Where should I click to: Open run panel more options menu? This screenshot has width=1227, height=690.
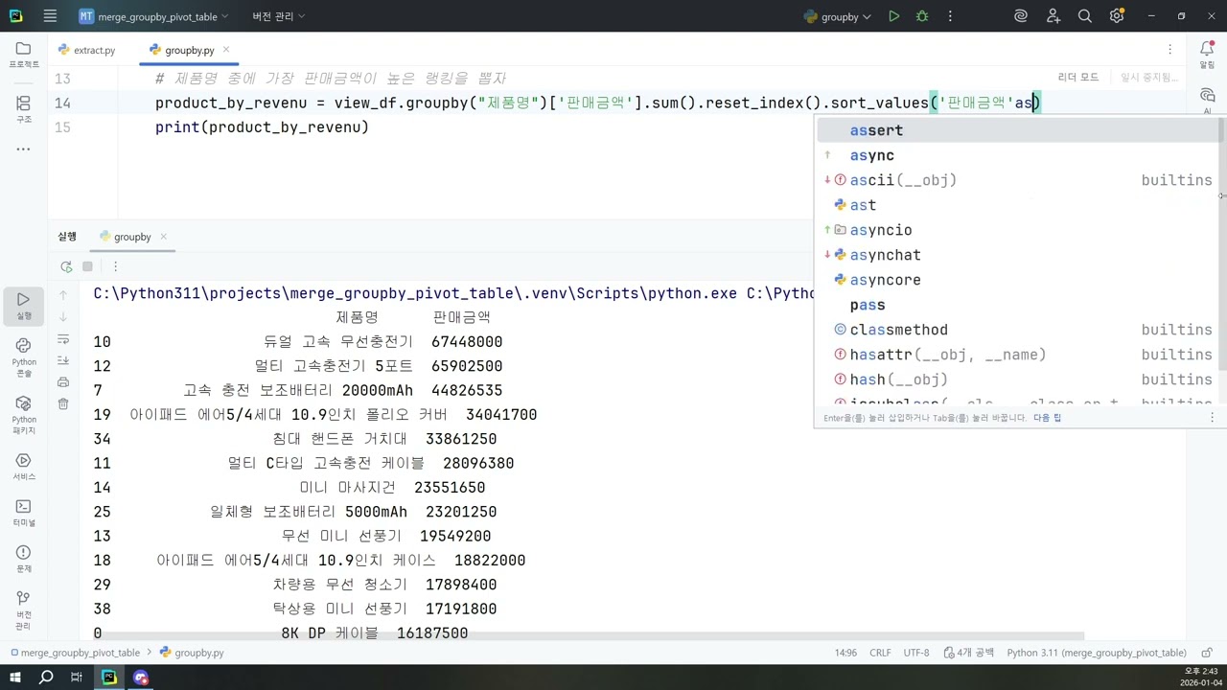(x=115, y=266)
